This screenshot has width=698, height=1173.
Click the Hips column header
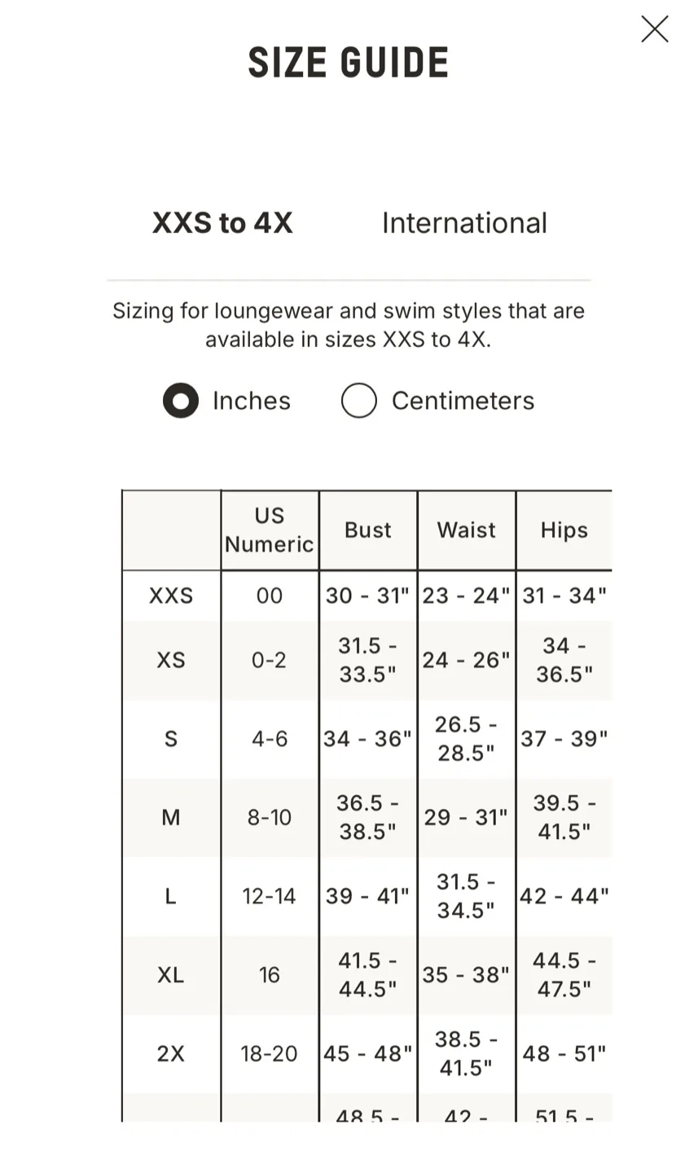pos(564,529)
